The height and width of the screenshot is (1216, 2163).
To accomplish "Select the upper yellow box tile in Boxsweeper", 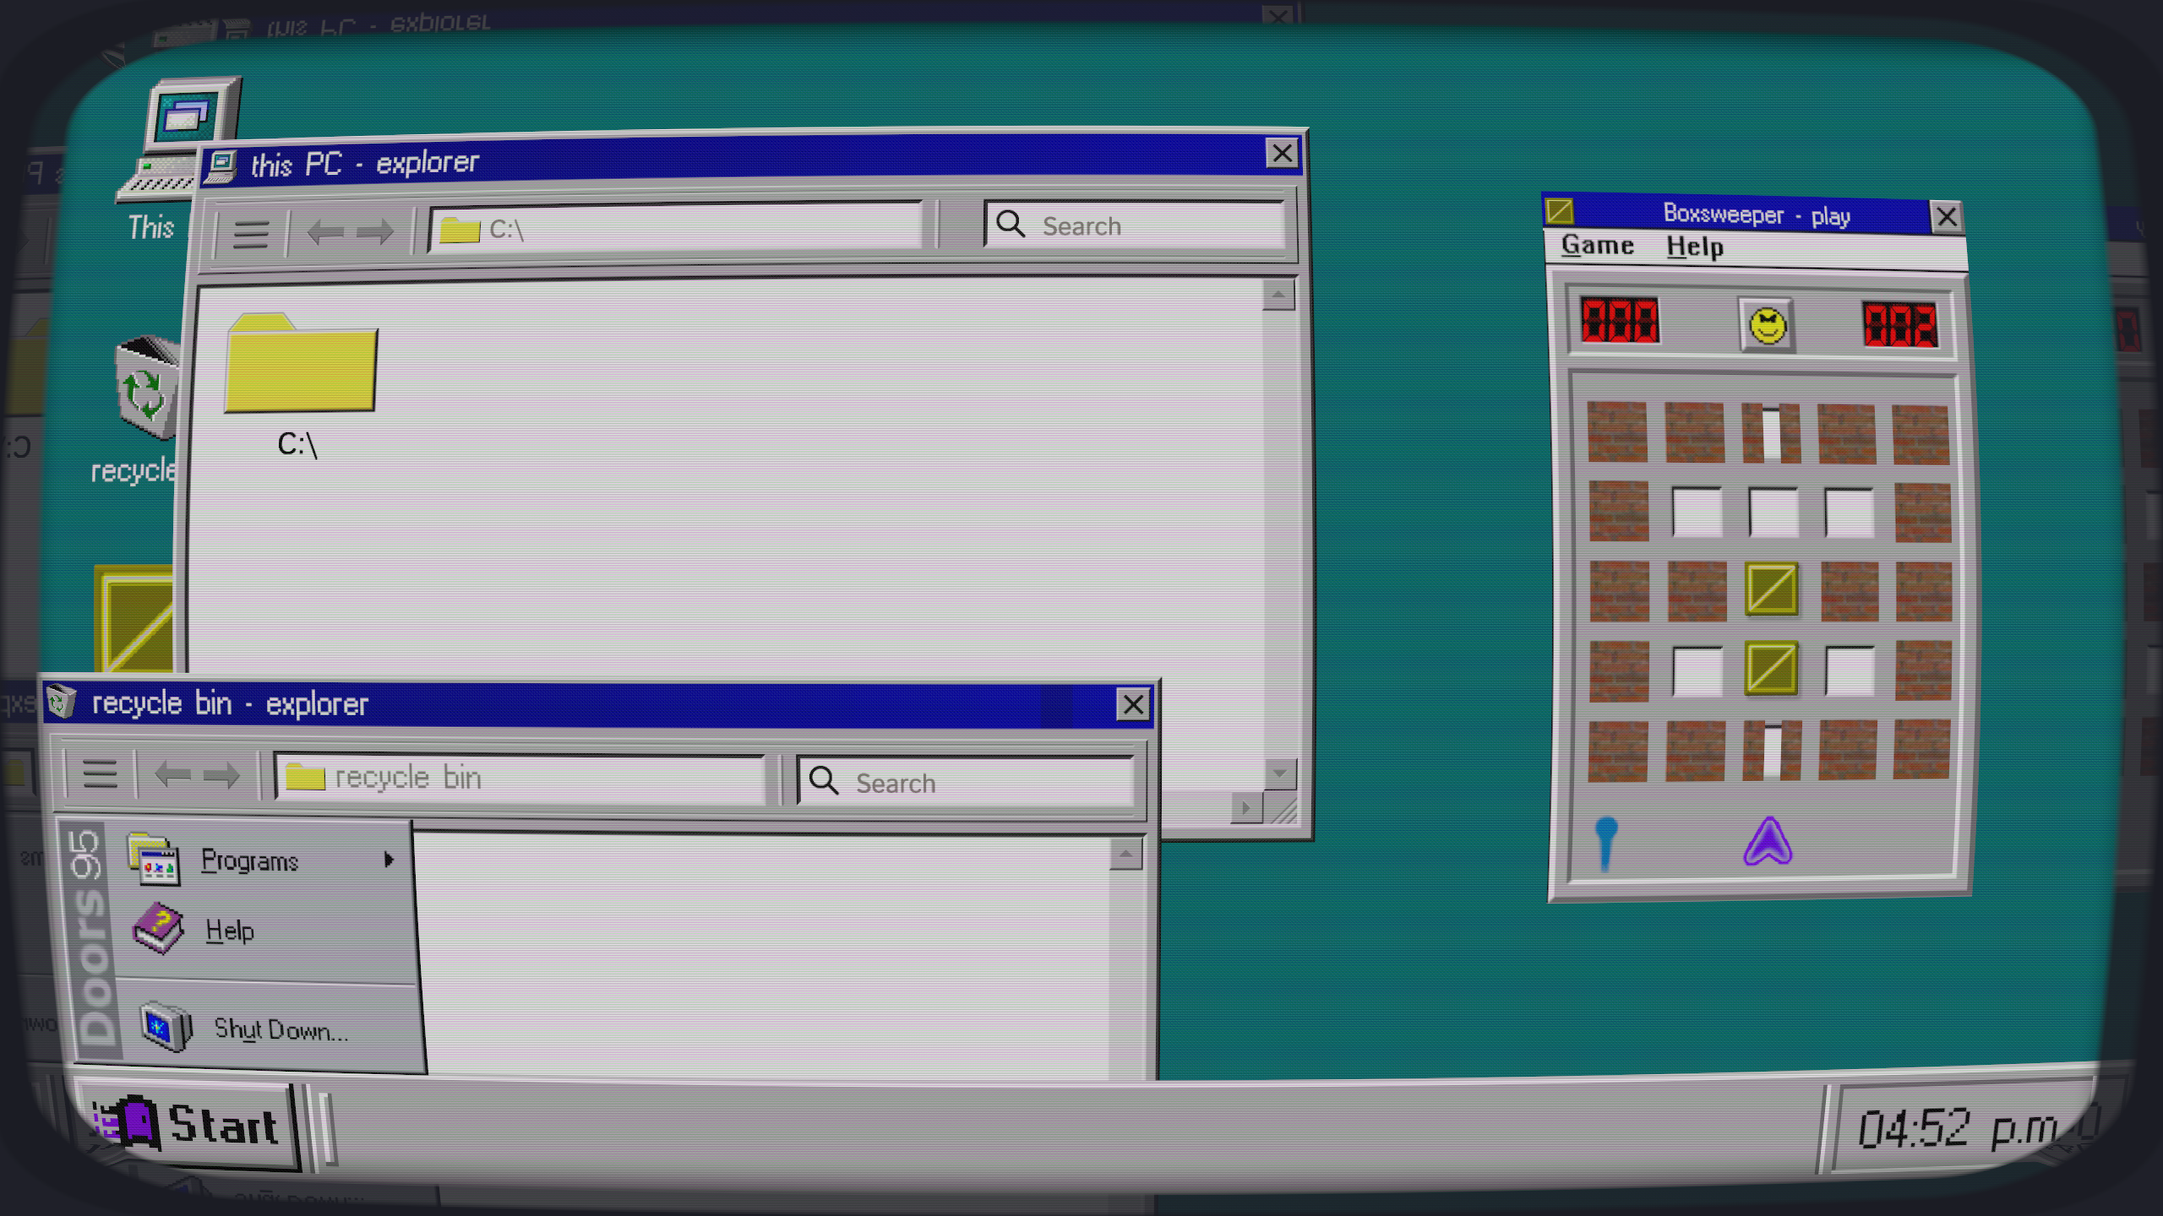I will coord(1771,589).
